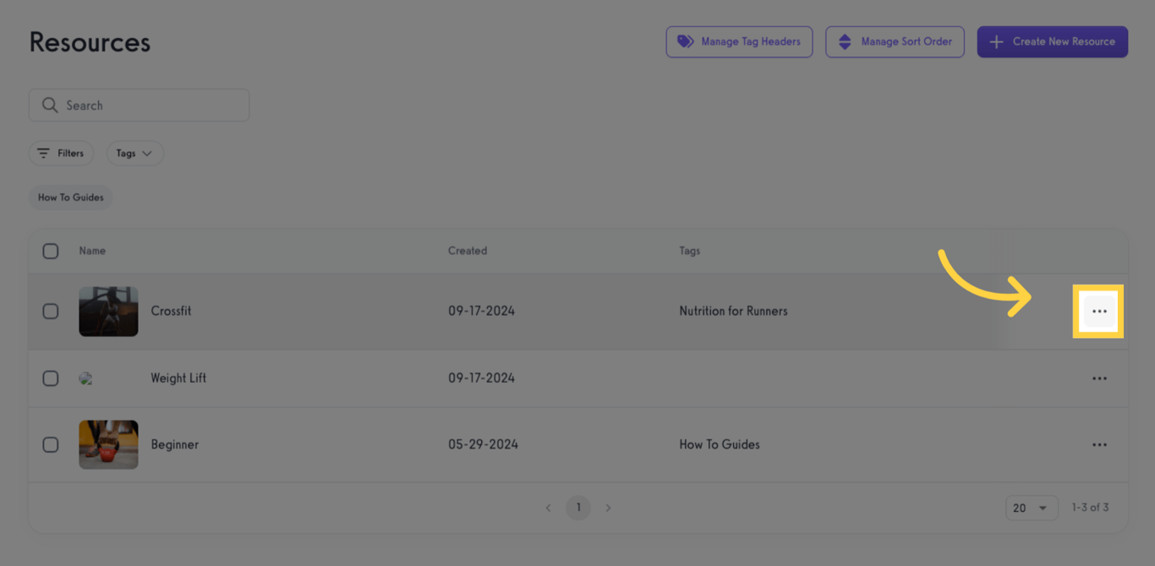Viewport: 1155px width, 566px height.
Task: Click the Manage Sort Order button
Action: click(895, 41)
